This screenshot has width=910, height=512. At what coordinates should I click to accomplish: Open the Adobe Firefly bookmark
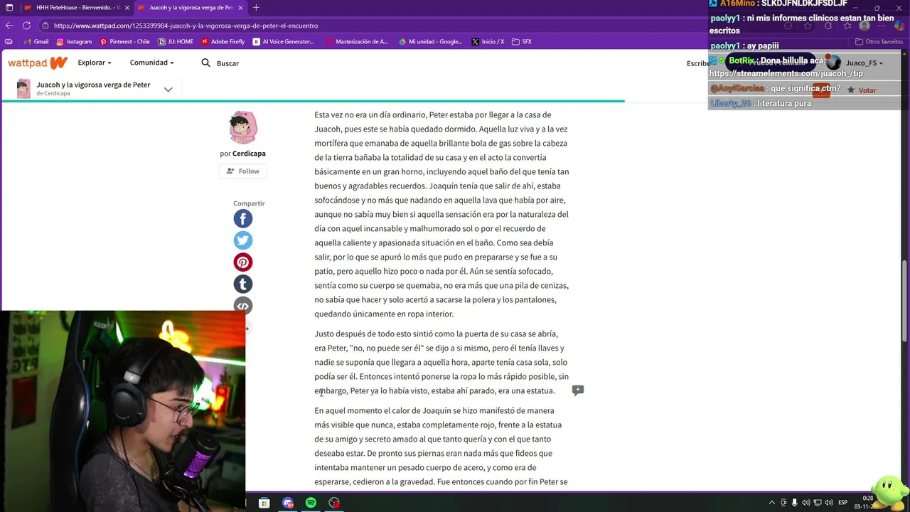[x=223, y=41]
